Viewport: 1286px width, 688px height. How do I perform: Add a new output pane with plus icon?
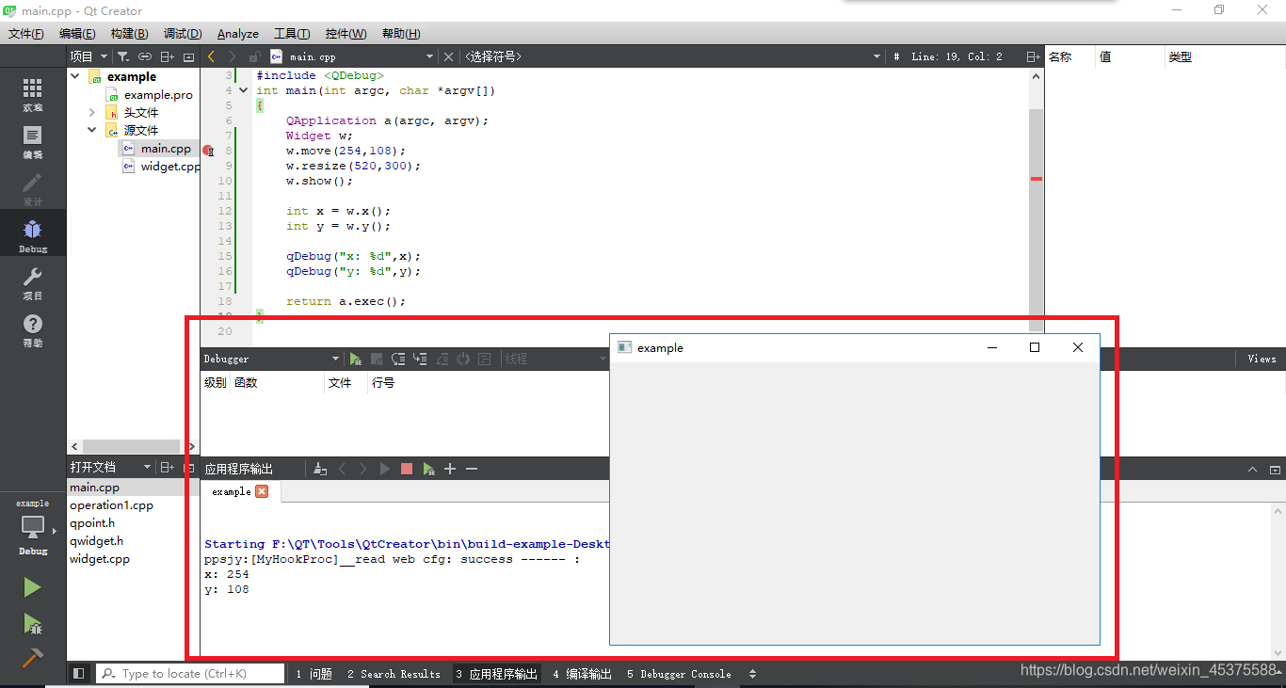pyautogui.click(x=449, y=468)
